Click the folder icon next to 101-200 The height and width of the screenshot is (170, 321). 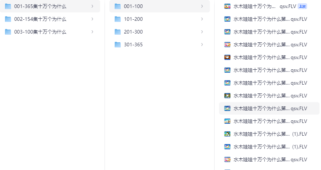(117, 19)
